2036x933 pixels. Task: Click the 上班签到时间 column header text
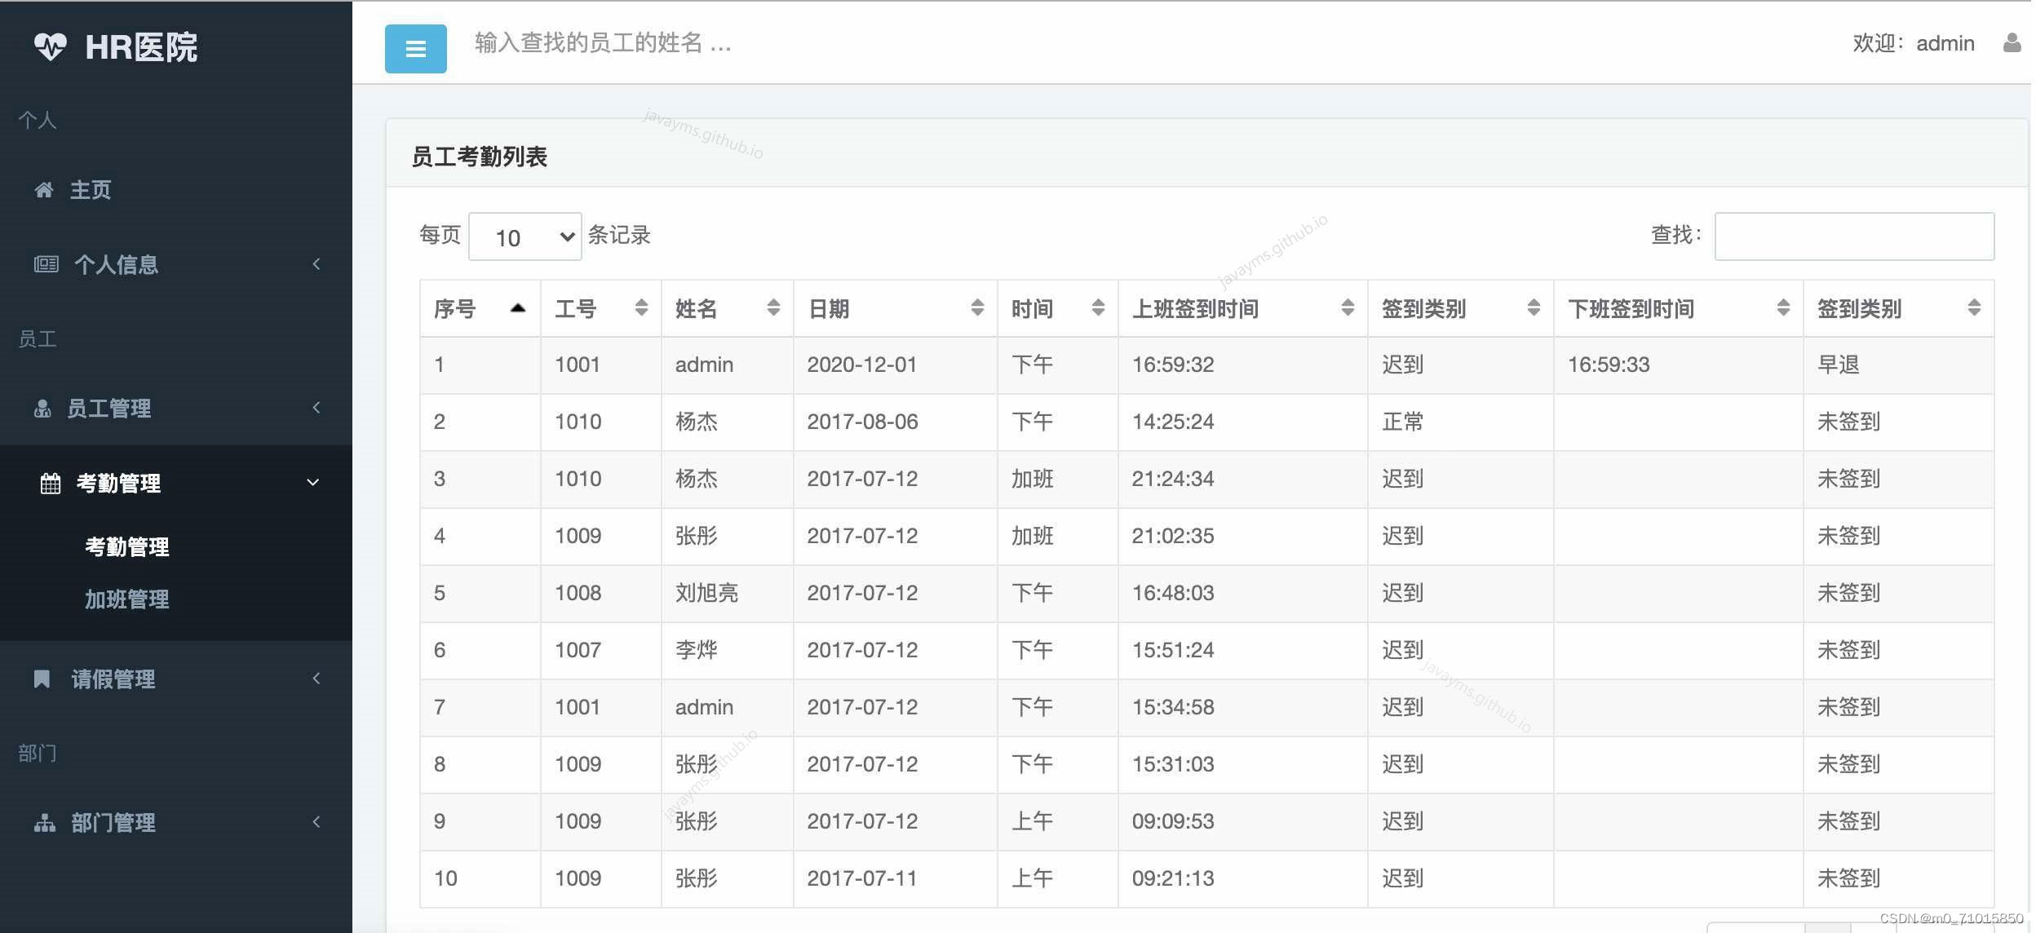(1195, 309)
